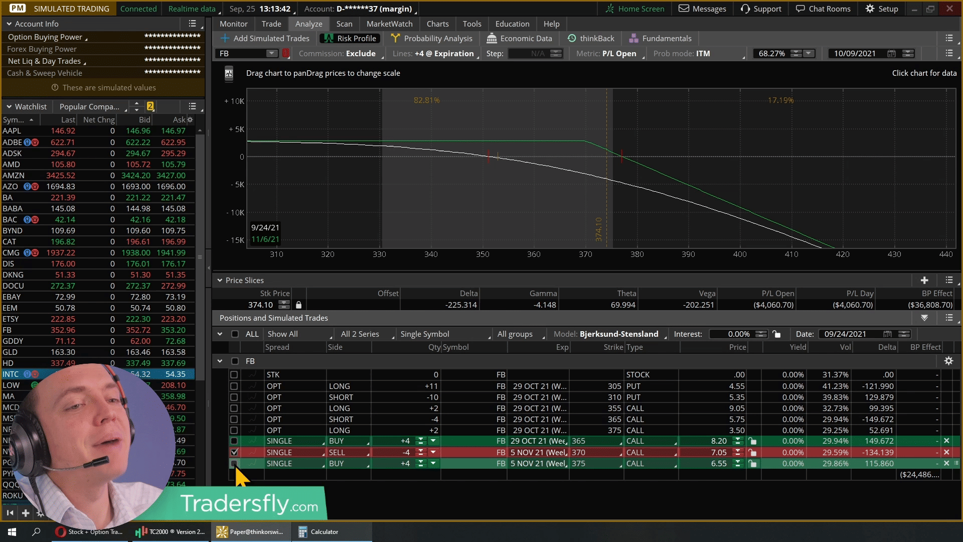Open Windows Start menu
Screen dimensions: 963x542
pyautogui.click(x=12, y=532)
